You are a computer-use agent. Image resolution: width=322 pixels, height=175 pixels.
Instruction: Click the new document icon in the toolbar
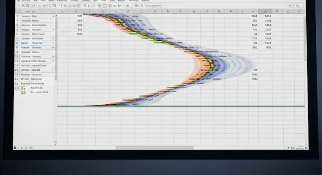click(18, 6)
